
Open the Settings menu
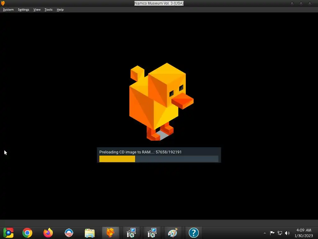pyautogui.click(x=24, y=10)
